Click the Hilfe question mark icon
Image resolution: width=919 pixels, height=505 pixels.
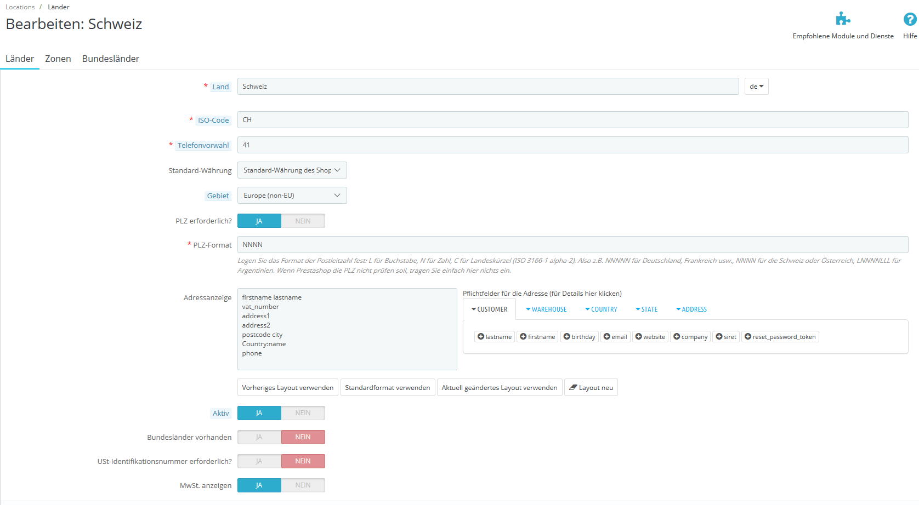click(910, 19)
